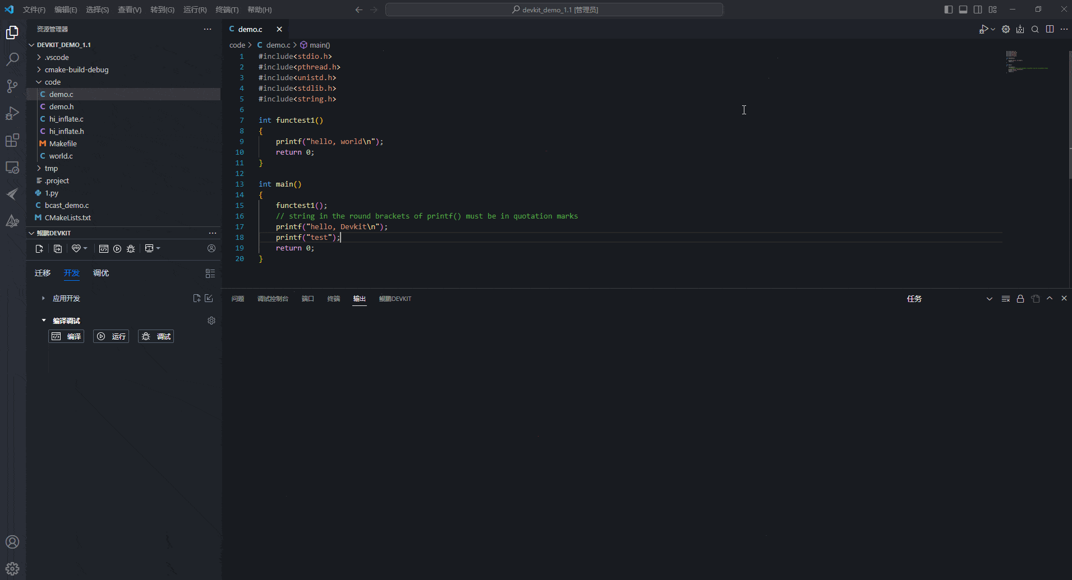Open output in new editor
Image resolution: width=1072 pixels, height=580 pixels.
(1035, 299)
